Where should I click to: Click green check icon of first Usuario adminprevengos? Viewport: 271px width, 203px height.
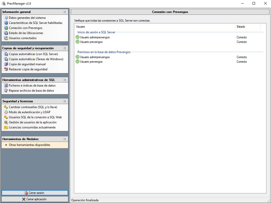(77, 37)
